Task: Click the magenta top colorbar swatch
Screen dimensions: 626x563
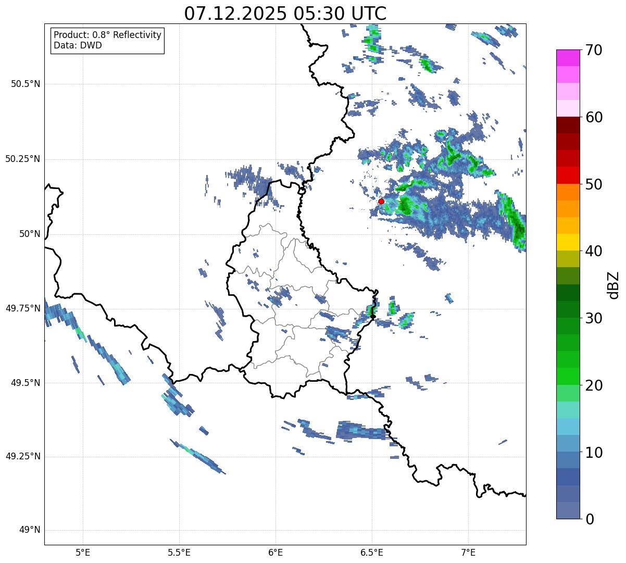Action: pyautogui.click(x=568, y=58)
